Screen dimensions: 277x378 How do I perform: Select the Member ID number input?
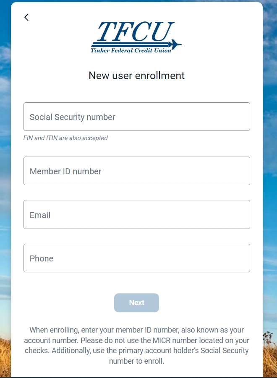click(x=136, y=171)
